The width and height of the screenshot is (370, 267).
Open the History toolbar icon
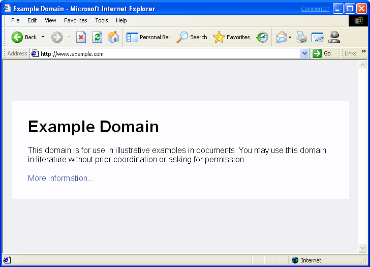[x=262, y=37]
